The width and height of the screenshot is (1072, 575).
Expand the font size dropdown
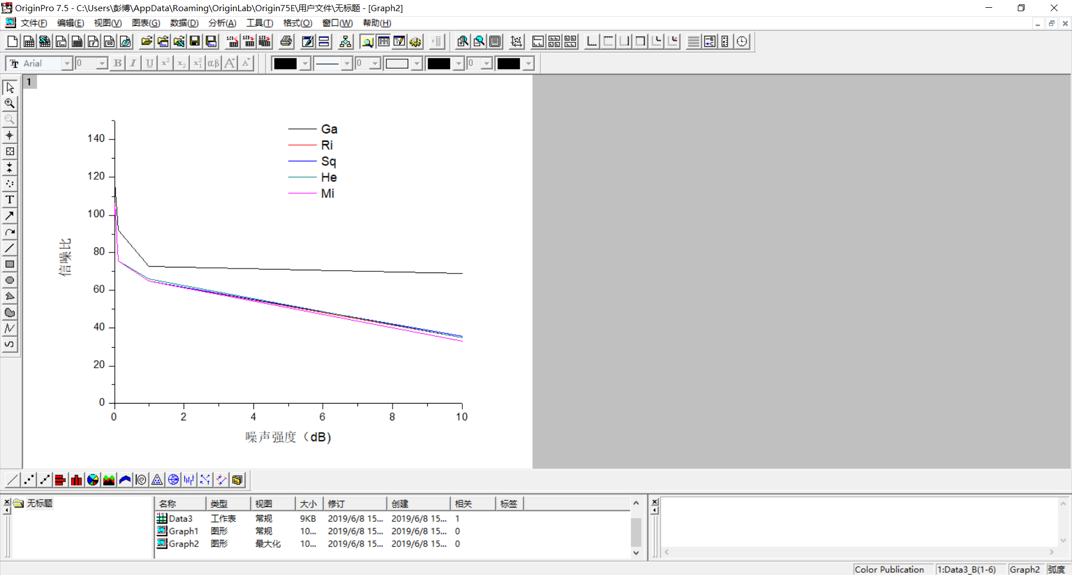tap(102, 64)
